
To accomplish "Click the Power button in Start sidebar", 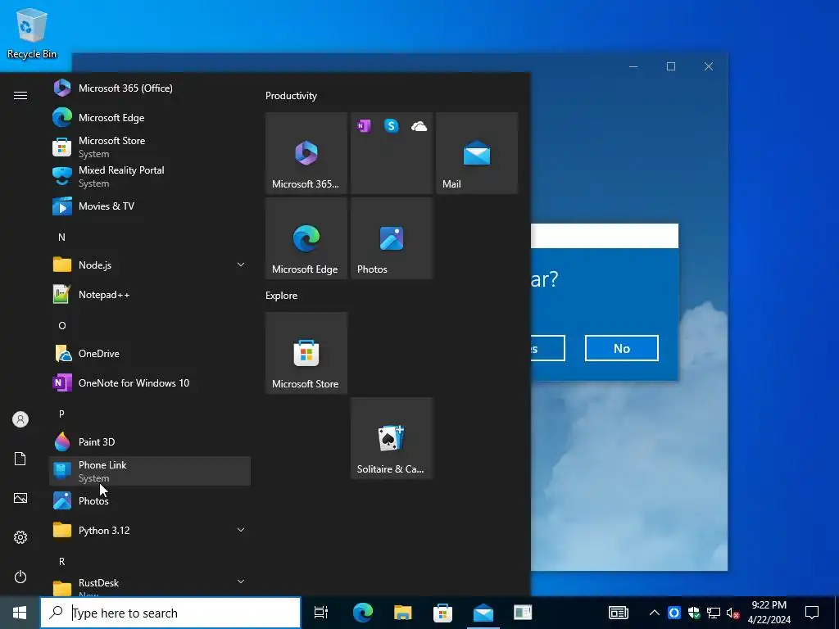I will 20,577.
